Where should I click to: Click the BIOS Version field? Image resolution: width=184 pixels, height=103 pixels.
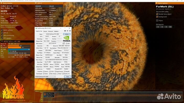point(52,43)
